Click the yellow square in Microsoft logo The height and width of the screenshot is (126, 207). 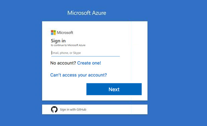(x=55, y=34)
